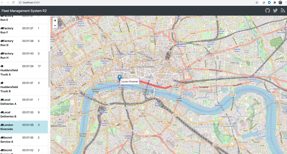Viewport: 287px width, 154px height.
Task: Reload the browser page
Action: [13, 2]
